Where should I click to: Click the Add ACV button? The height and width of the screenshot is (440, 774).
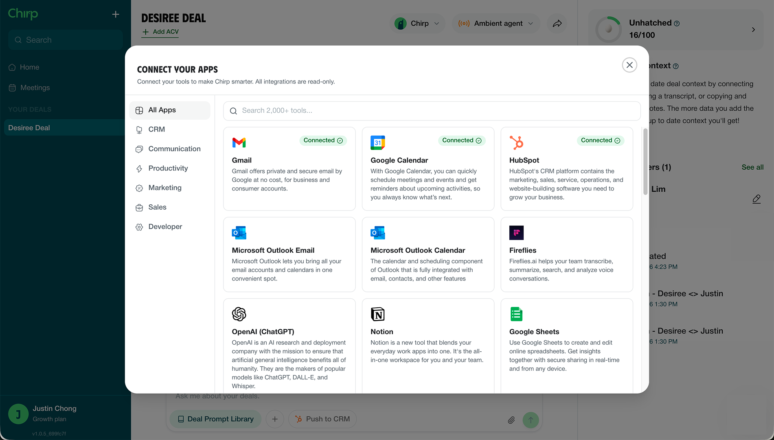click(160, 31)
